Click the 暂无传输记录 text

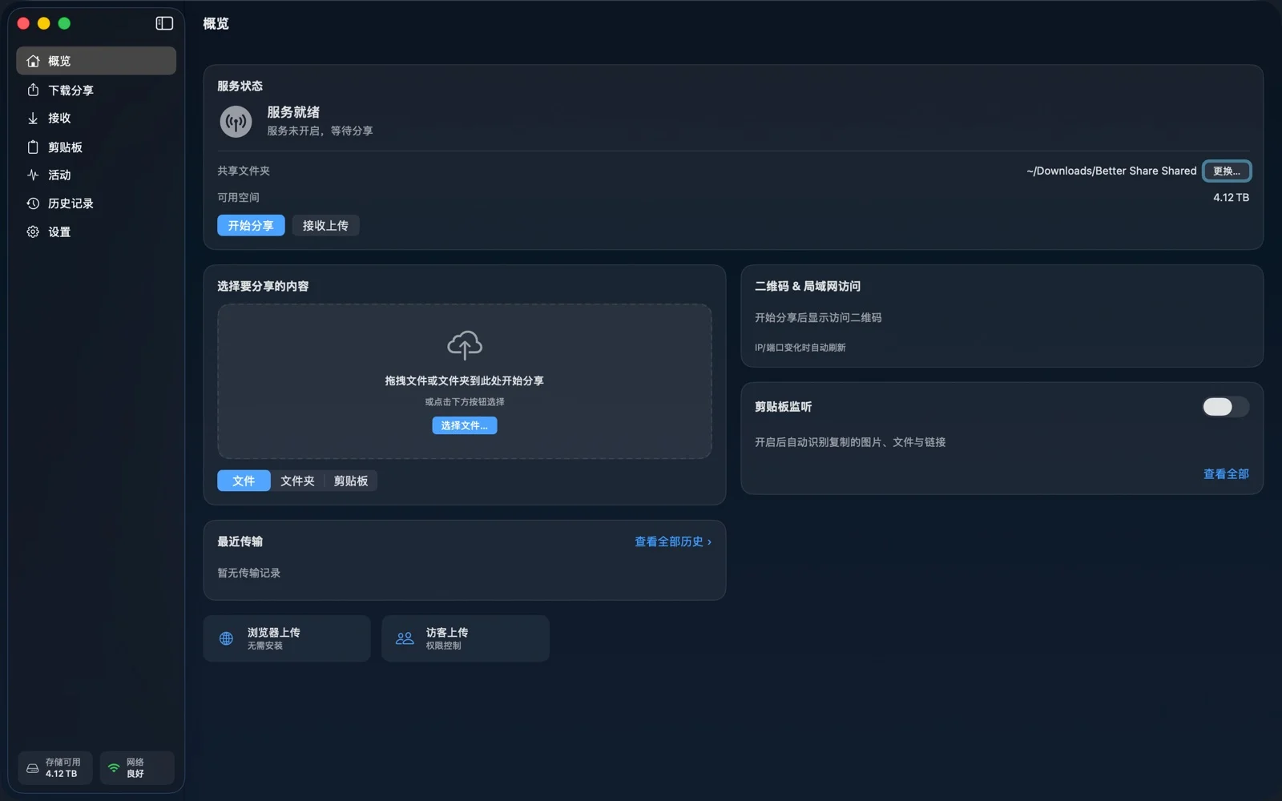coord(249,573)
